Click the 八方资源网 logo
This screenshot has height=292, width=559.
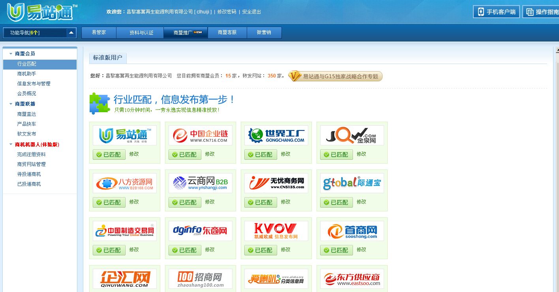tap(125, 183)
